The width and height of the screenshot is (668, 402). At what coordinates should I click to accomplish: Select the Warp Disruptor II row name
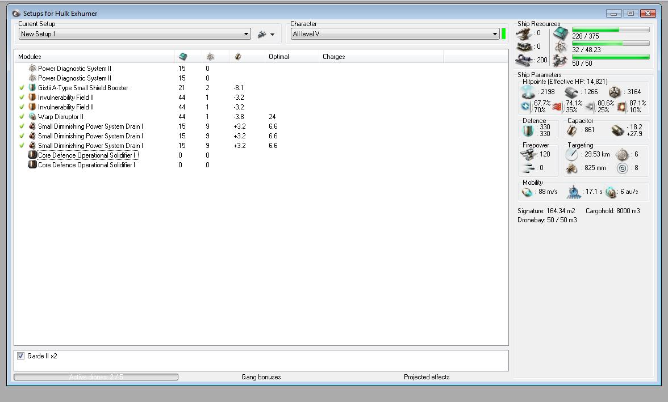(60, 117)
